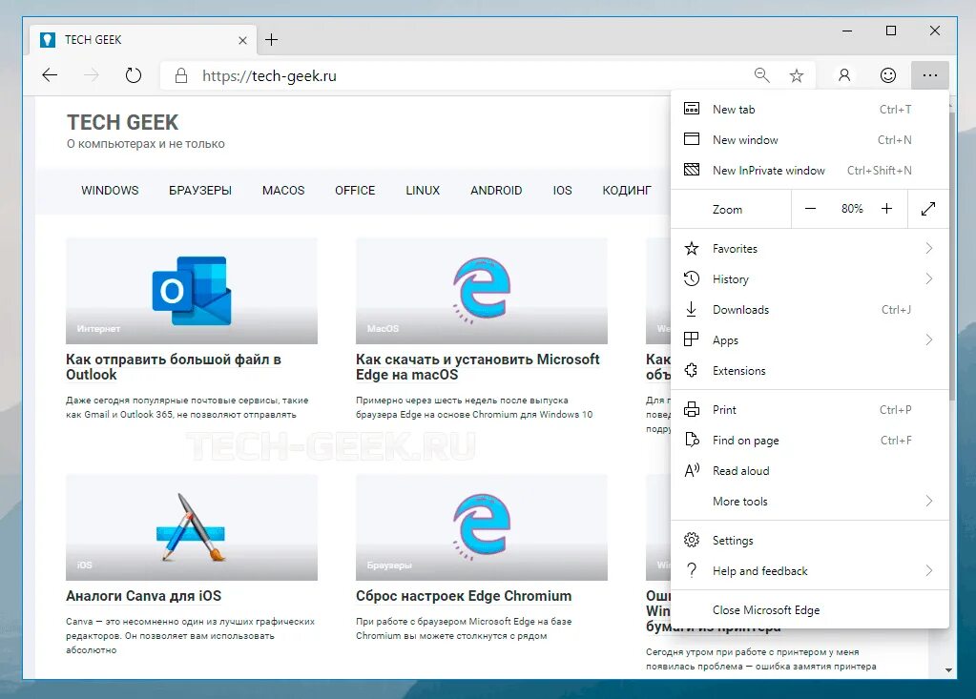Open the БРАУЗЕРЫ site category
Screen dimensions: 976x699
(200, 191)
